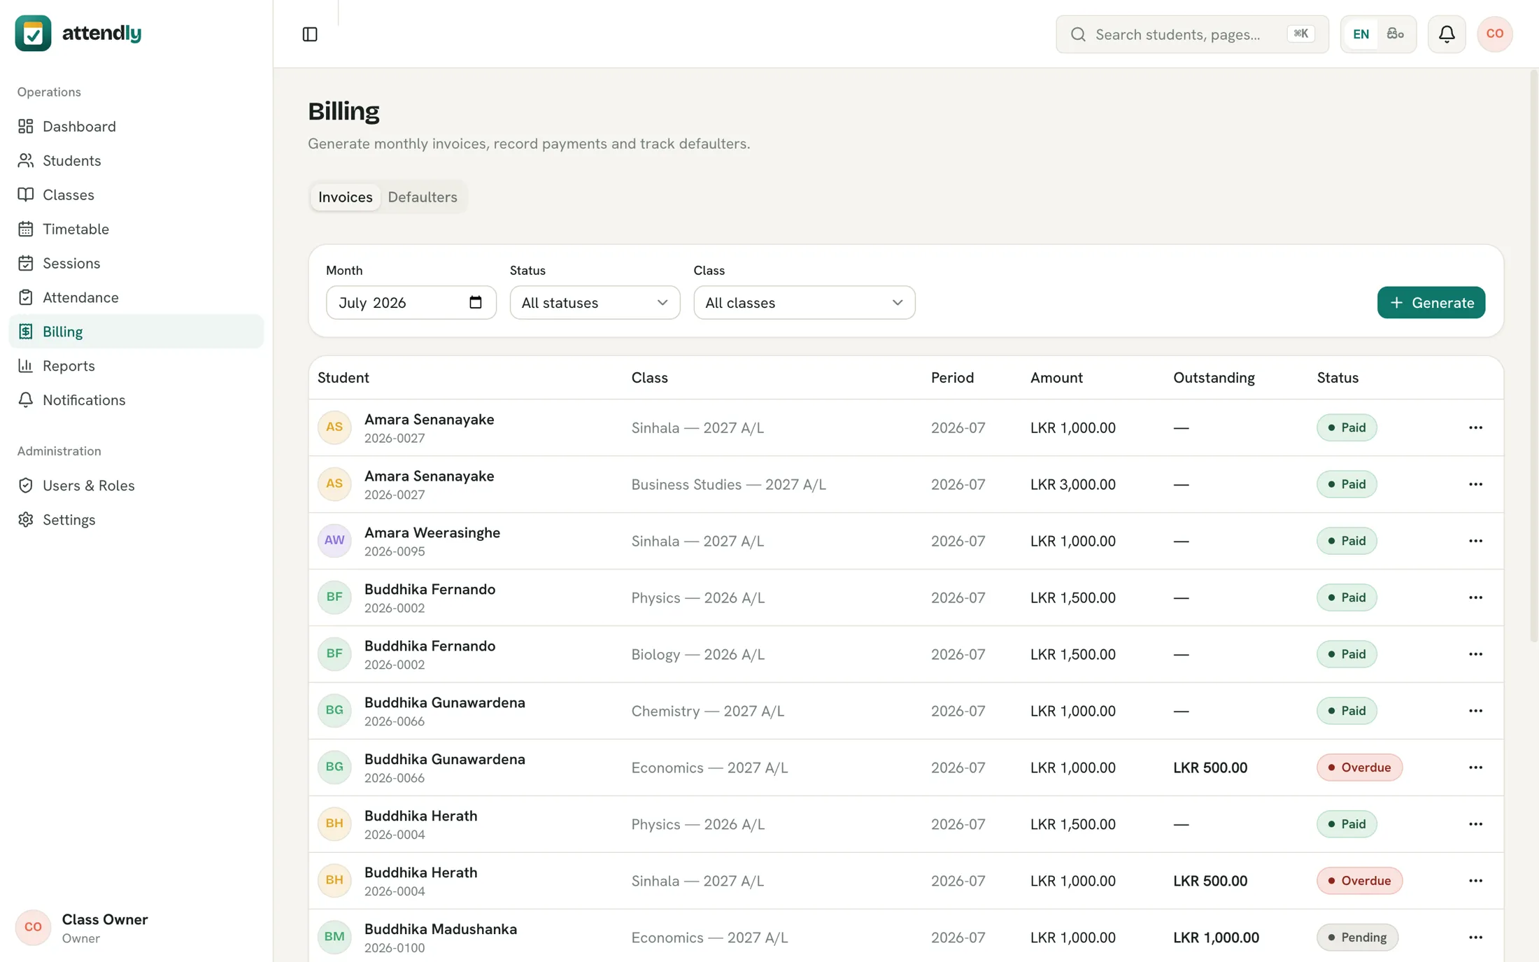Click the CO user avatar in header
The height and width of the screenshot is (962, 1539).
click(1495, 34)
